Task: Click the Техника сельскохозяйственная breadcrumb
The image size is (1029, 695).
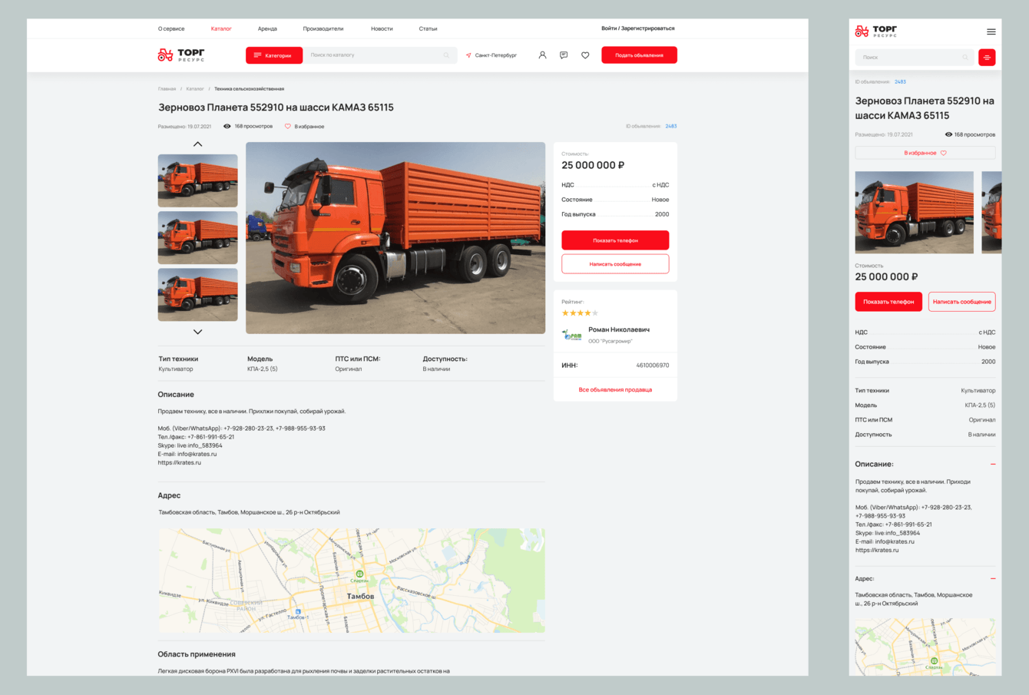Action: pyautogui.click(x=249, y=89)
